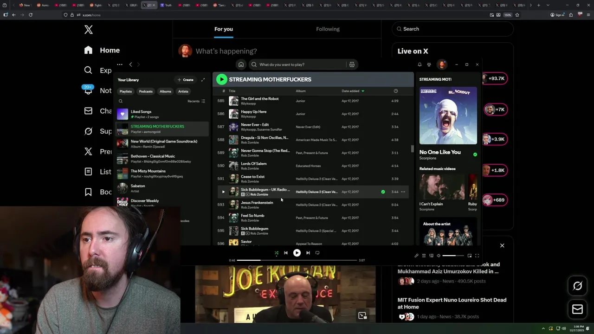The image size is (594, 334).
Task: Open more options for Sick Bubblegum UK Radio
Action: (403, 192)
